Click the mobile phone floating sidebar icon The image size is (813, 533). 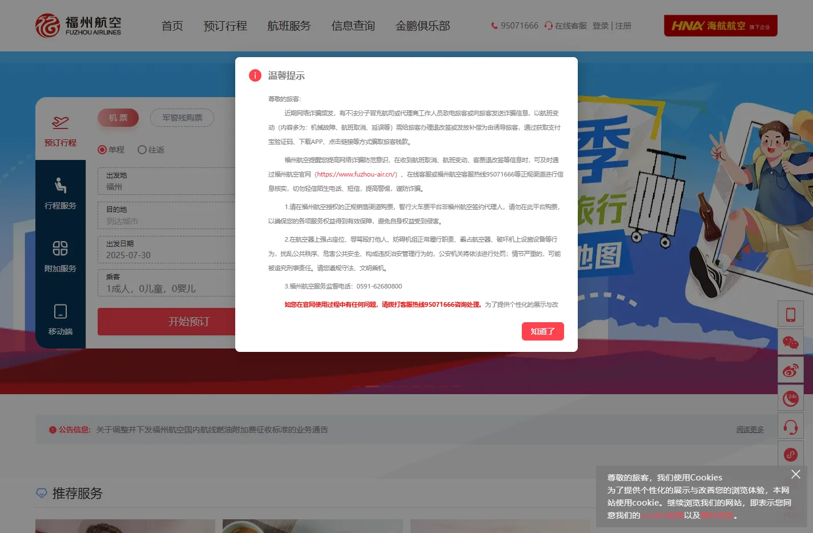[791, 314]
